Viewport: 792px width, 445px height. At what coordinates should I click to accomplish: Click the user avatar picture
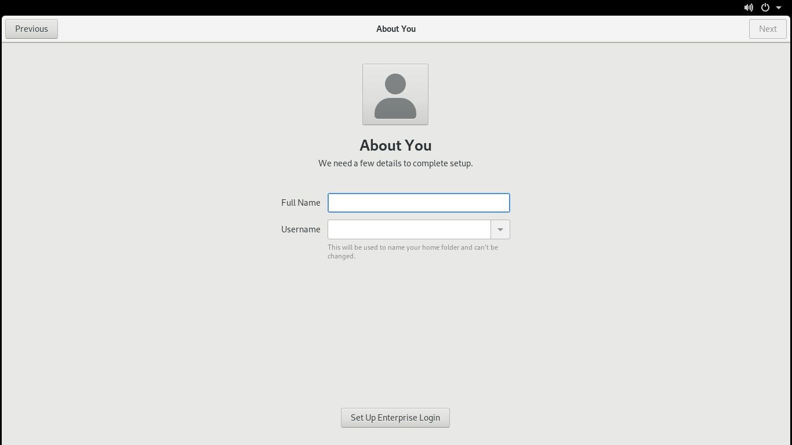pos(395,94)
